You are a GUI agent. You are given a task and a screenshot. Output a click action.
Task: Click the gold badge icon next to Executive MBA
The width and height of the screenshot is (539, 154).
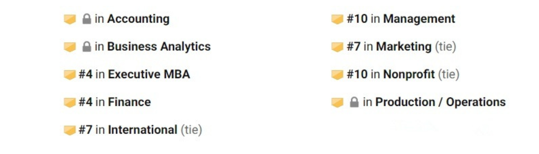(x=70, y=75)
